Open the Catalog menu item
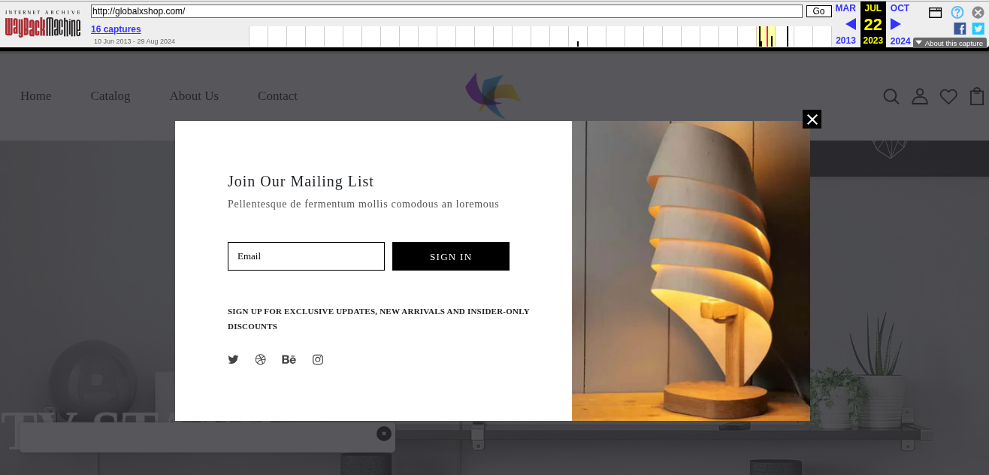 110,96
